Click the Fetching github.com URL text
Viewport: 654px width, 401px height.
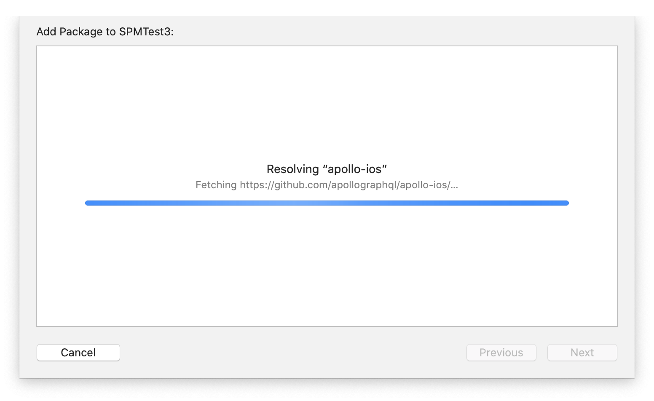327,185
